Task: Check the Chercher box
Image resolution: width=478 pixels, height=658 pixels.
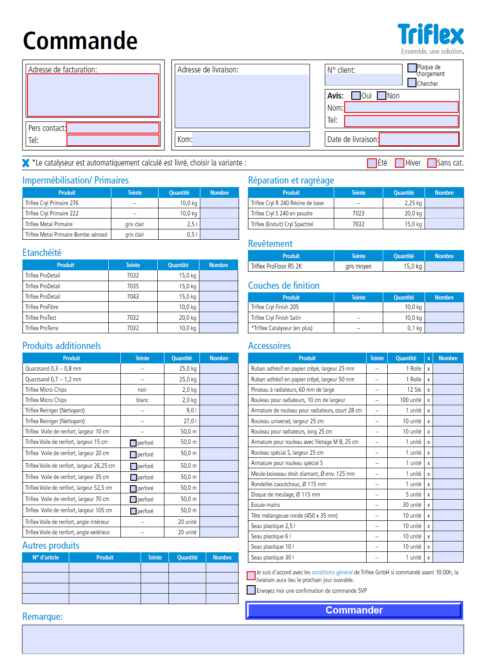Action: (x=412, y=83)
